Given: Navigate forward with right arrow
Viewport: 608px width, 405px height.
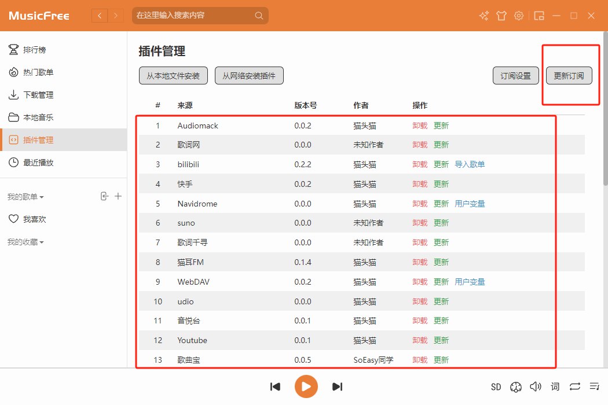Looking at the screenshot, I should coord(116,16).
